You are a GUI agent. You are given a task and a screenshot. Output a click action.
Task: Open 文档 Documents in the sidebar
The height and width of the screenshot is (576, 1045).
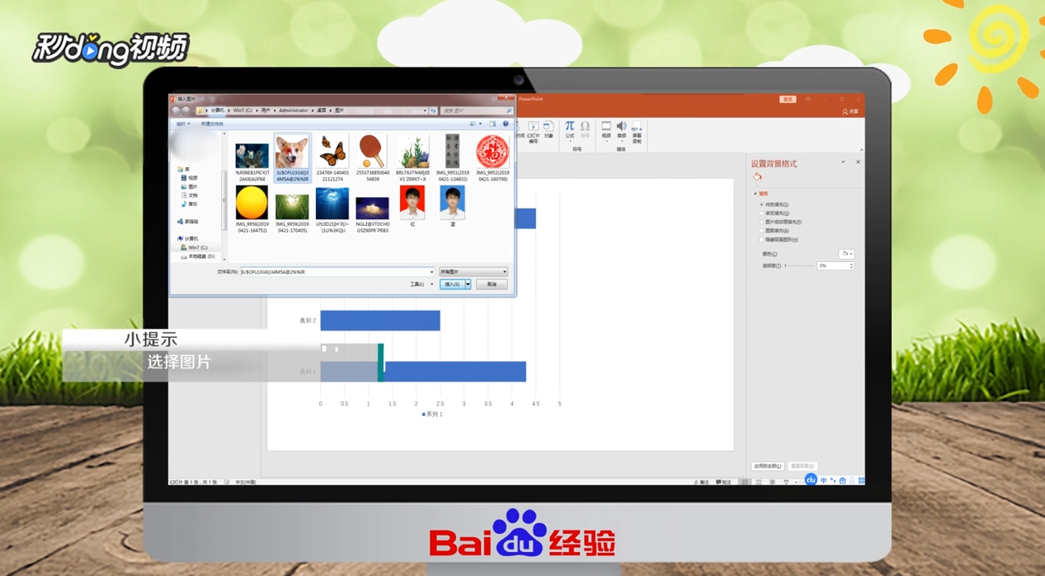click(190, 195)
